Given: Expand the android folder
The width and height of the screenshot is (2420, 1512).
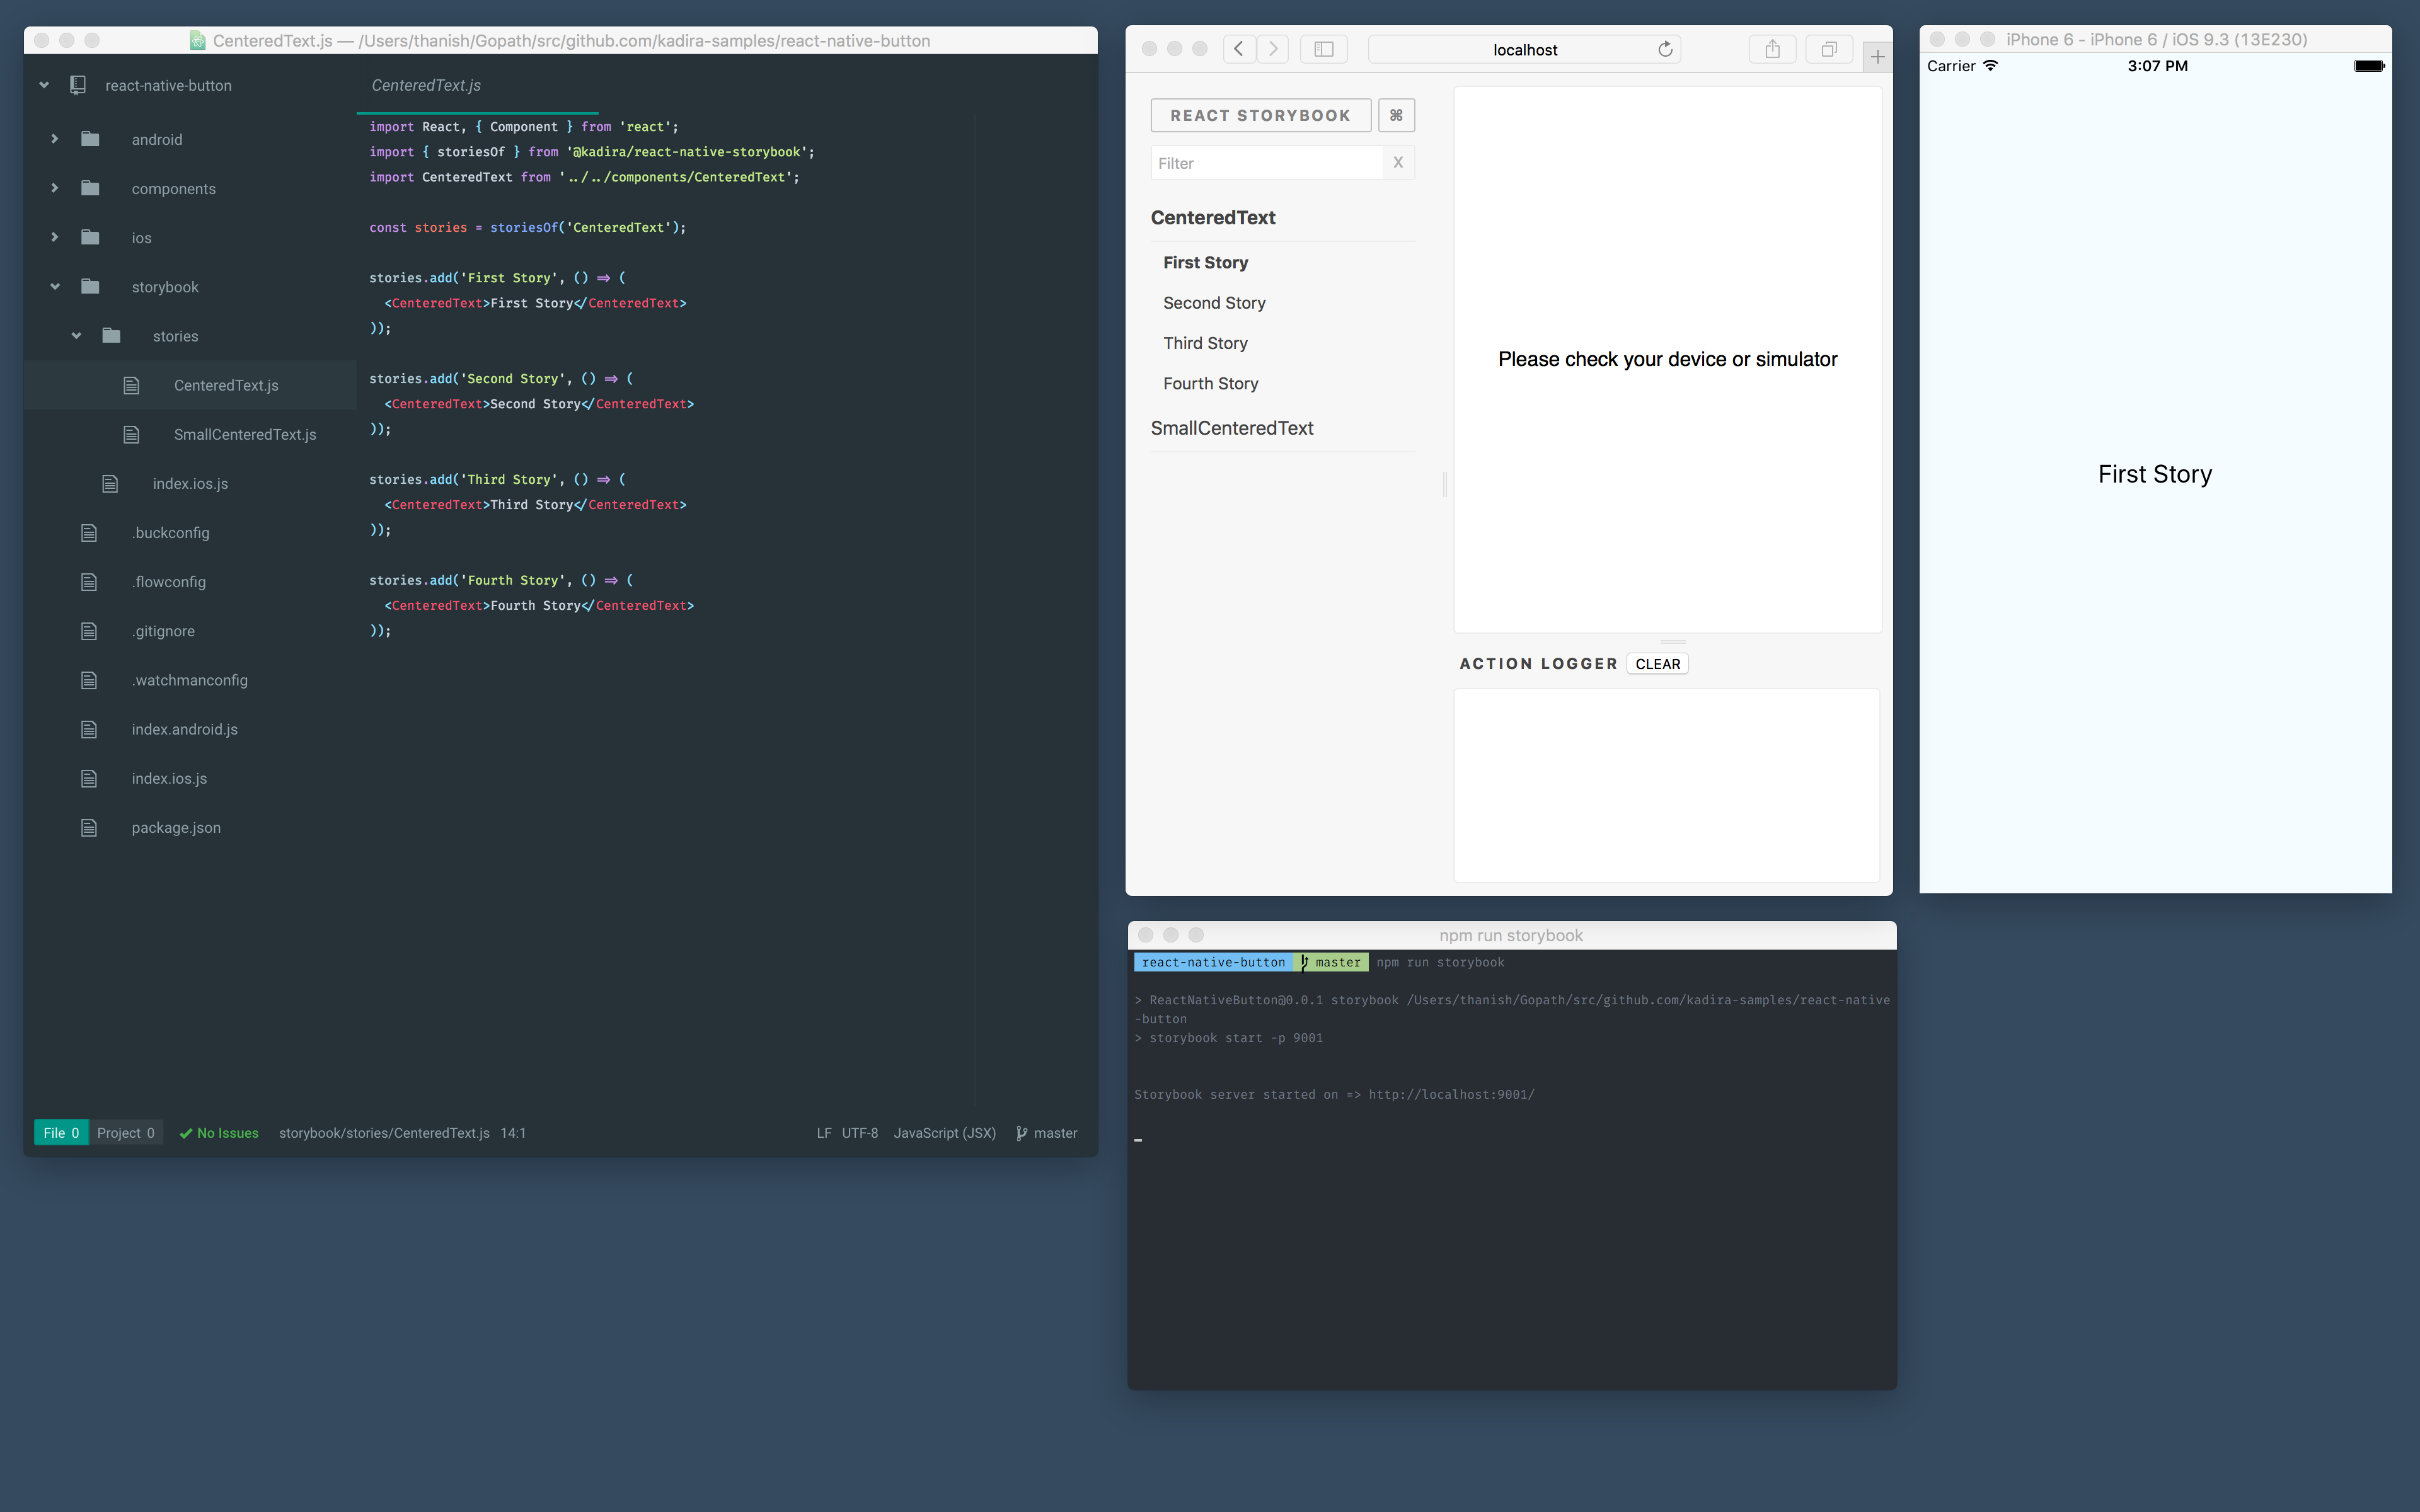Looking at the screenshot, I should pyautogui.click(x=55, y=139).
